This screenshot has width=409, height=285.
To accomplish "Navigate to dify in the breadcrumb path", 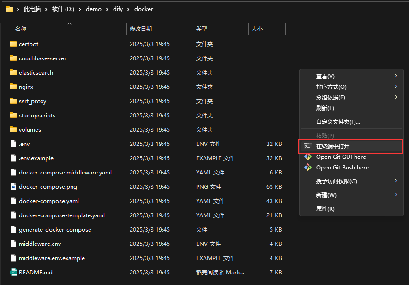I will 118,9.
